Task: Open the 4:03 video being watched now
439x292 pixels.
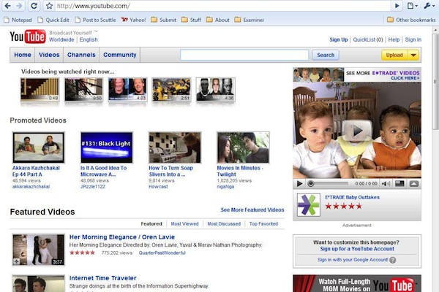Action: pyautogui.click(x=127, y=89)
